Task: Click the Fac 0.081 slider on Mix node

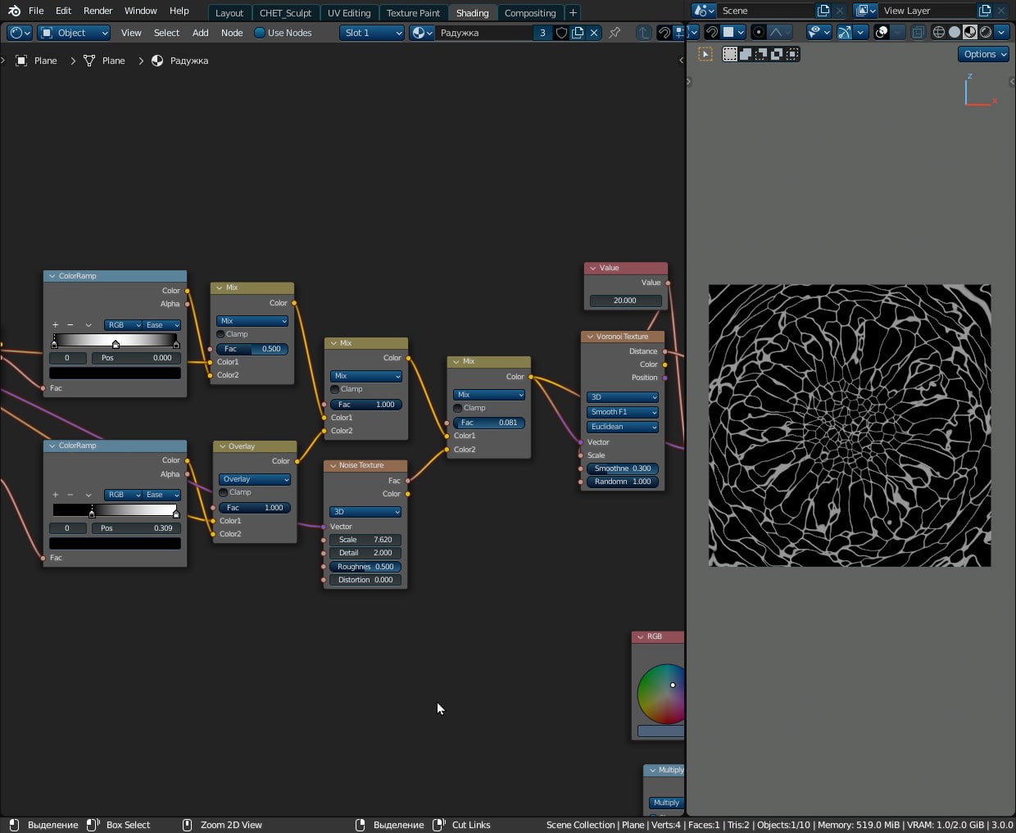Action: click(489, 423)
